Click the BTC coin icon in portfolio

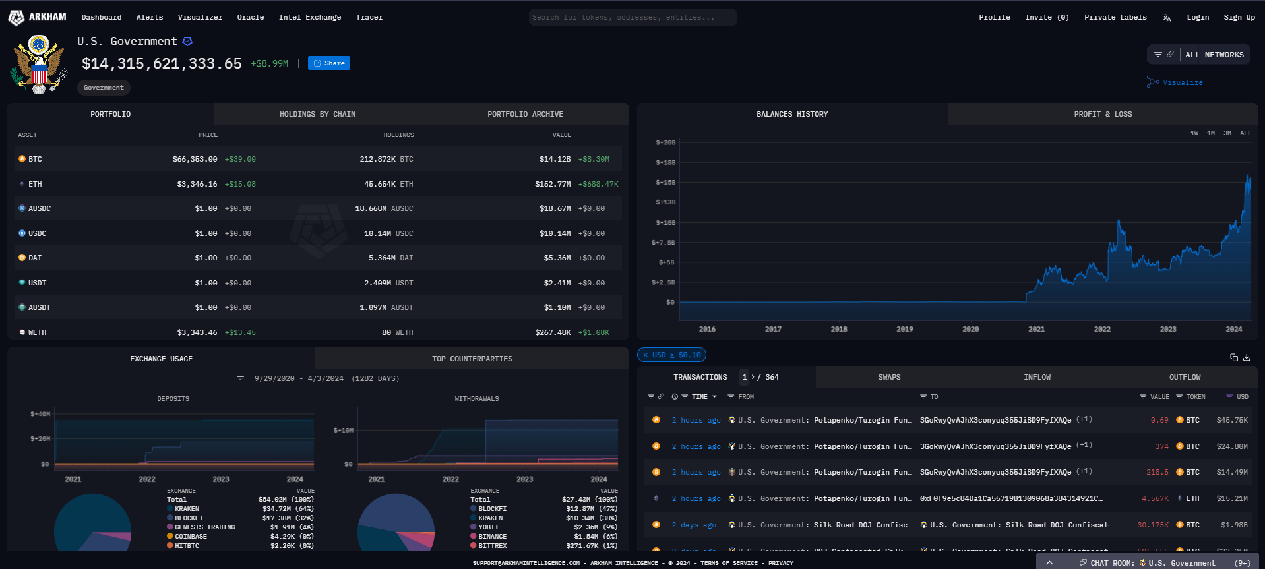pyautogui.click(x=22, y=159)
